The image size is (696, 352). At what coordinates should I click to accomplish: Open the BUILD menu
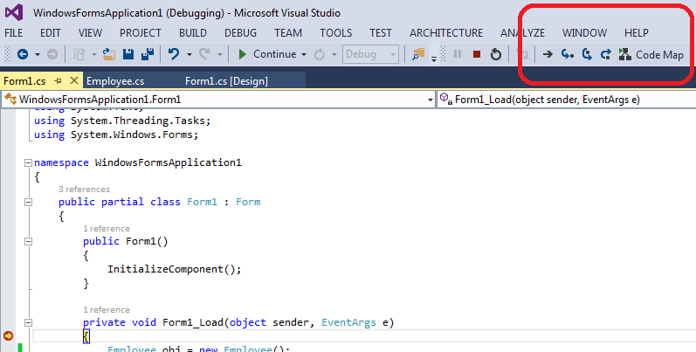(x=193, y=33)
